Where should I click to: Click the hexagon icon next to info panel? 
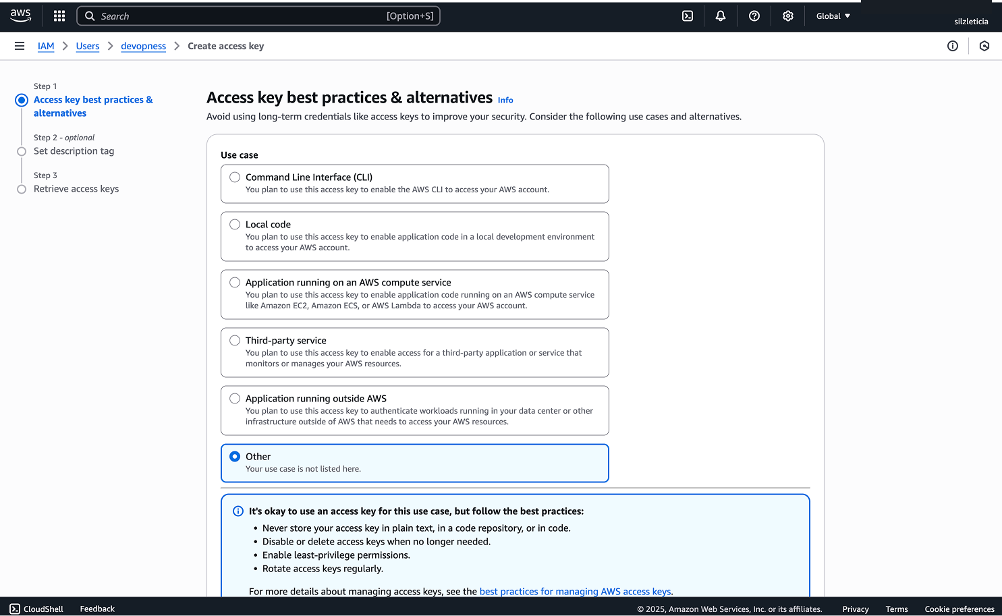(984, 46)
